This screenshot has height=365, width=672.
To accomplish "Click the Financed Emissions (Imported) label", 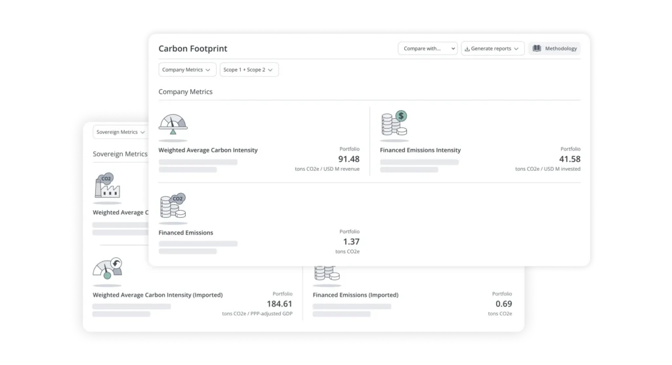I will pyautogui.click(x=355, y=295).
